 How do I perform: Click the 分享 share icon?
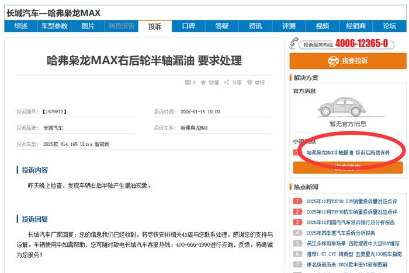pos(226,83)
